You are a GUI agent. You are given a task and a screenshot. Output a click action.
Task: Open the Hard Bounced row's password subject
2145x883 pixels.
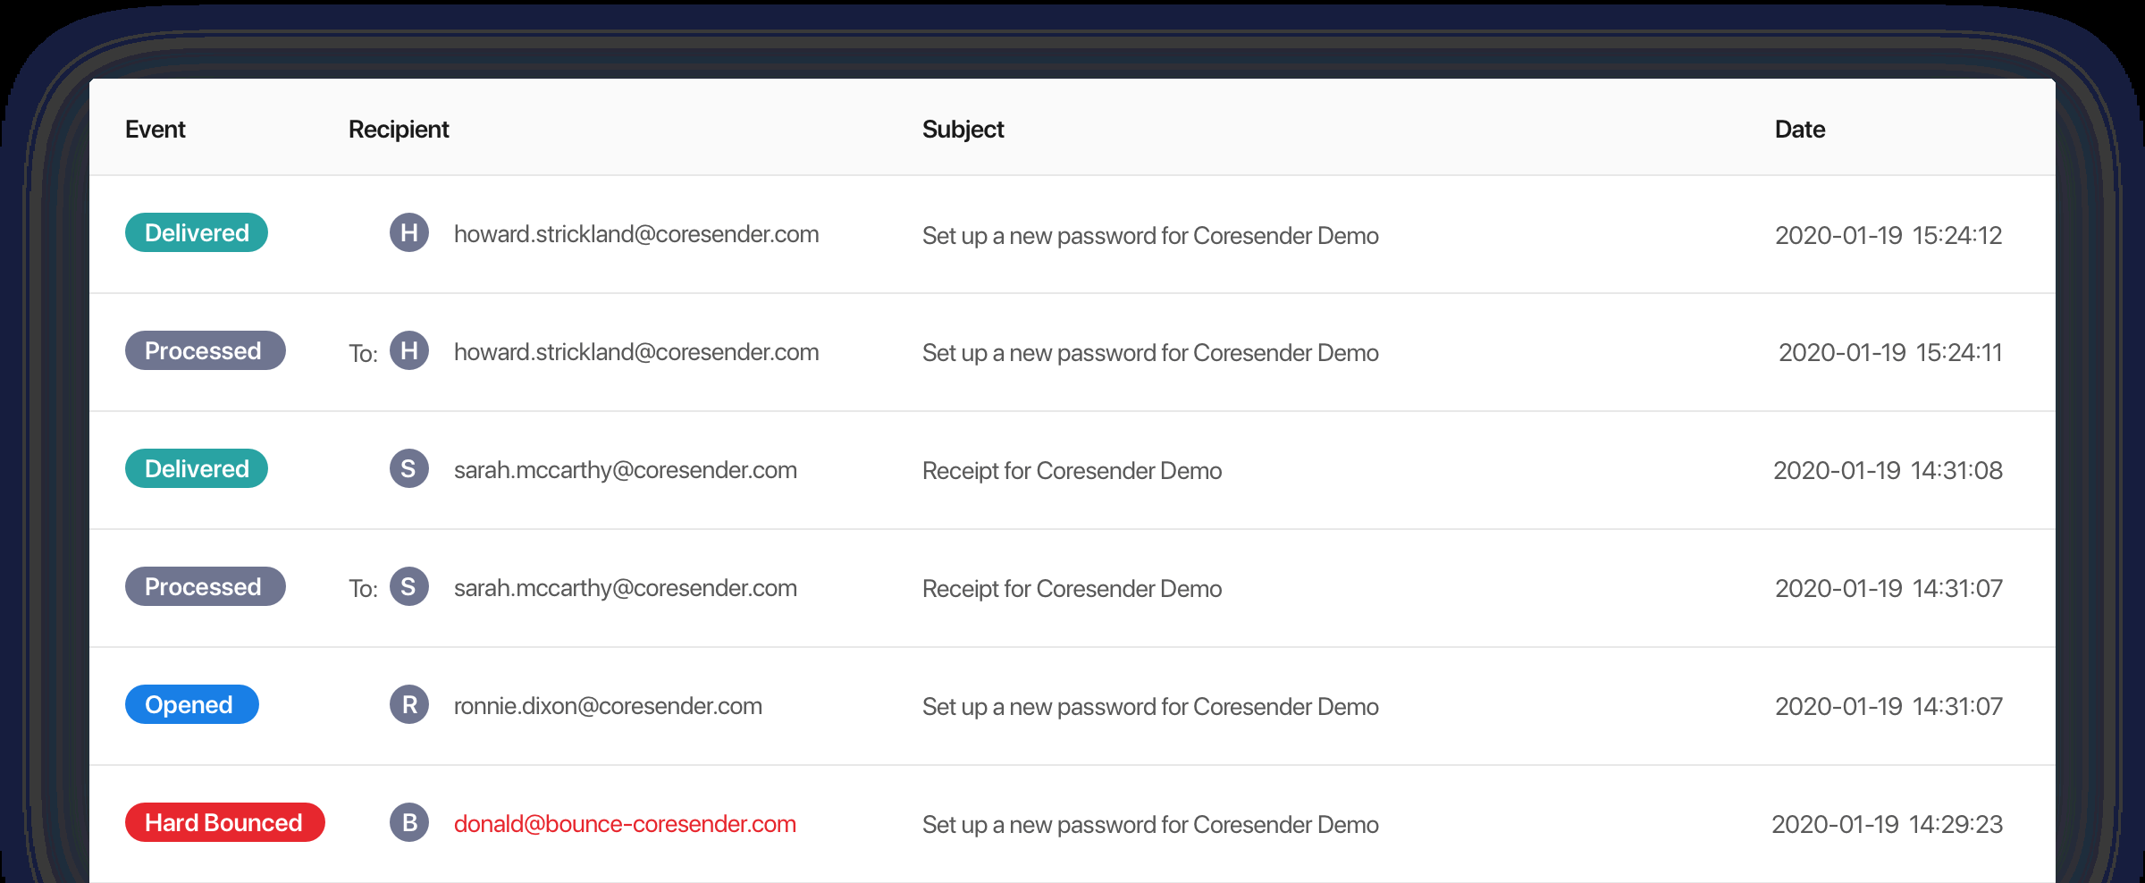[1150, 825]
